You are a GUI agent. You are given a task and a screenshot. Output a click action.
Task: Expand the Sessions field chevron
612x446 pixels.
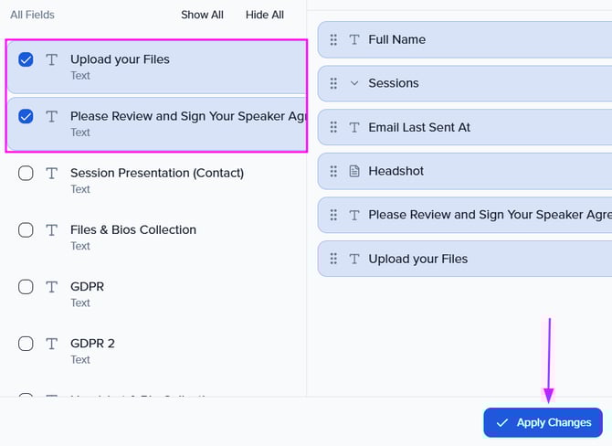(x=354, y=83)
